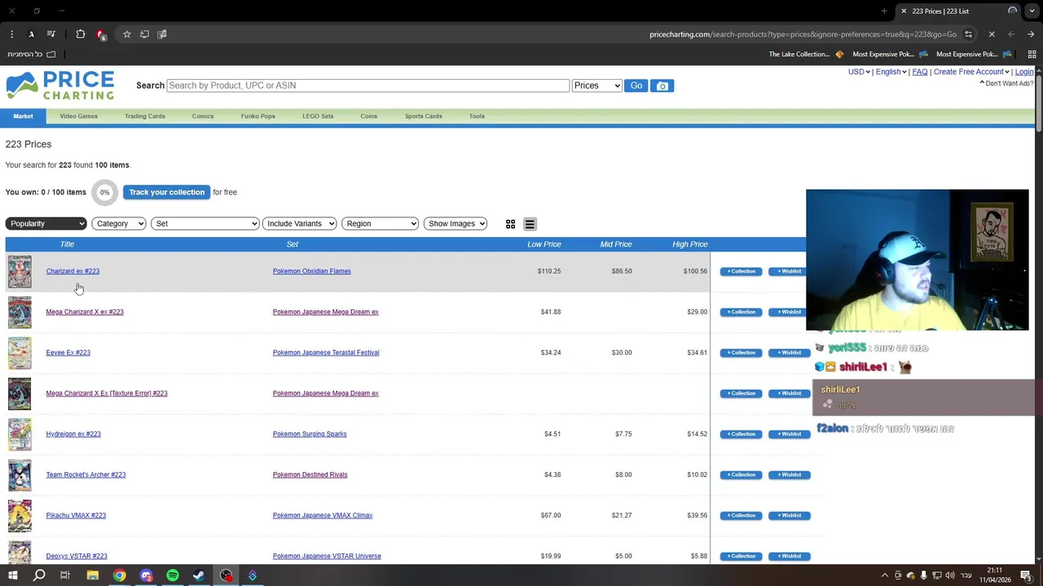The height and width of the screenshot is (586, 1043).
Task: Click the Charizard ex #223 card thumbnail
Action: 20,272
